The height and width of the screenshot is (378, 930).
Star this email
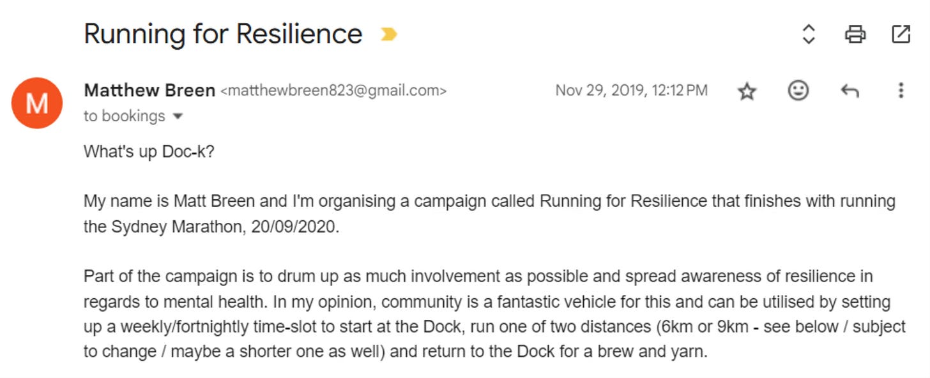(747, 91)
